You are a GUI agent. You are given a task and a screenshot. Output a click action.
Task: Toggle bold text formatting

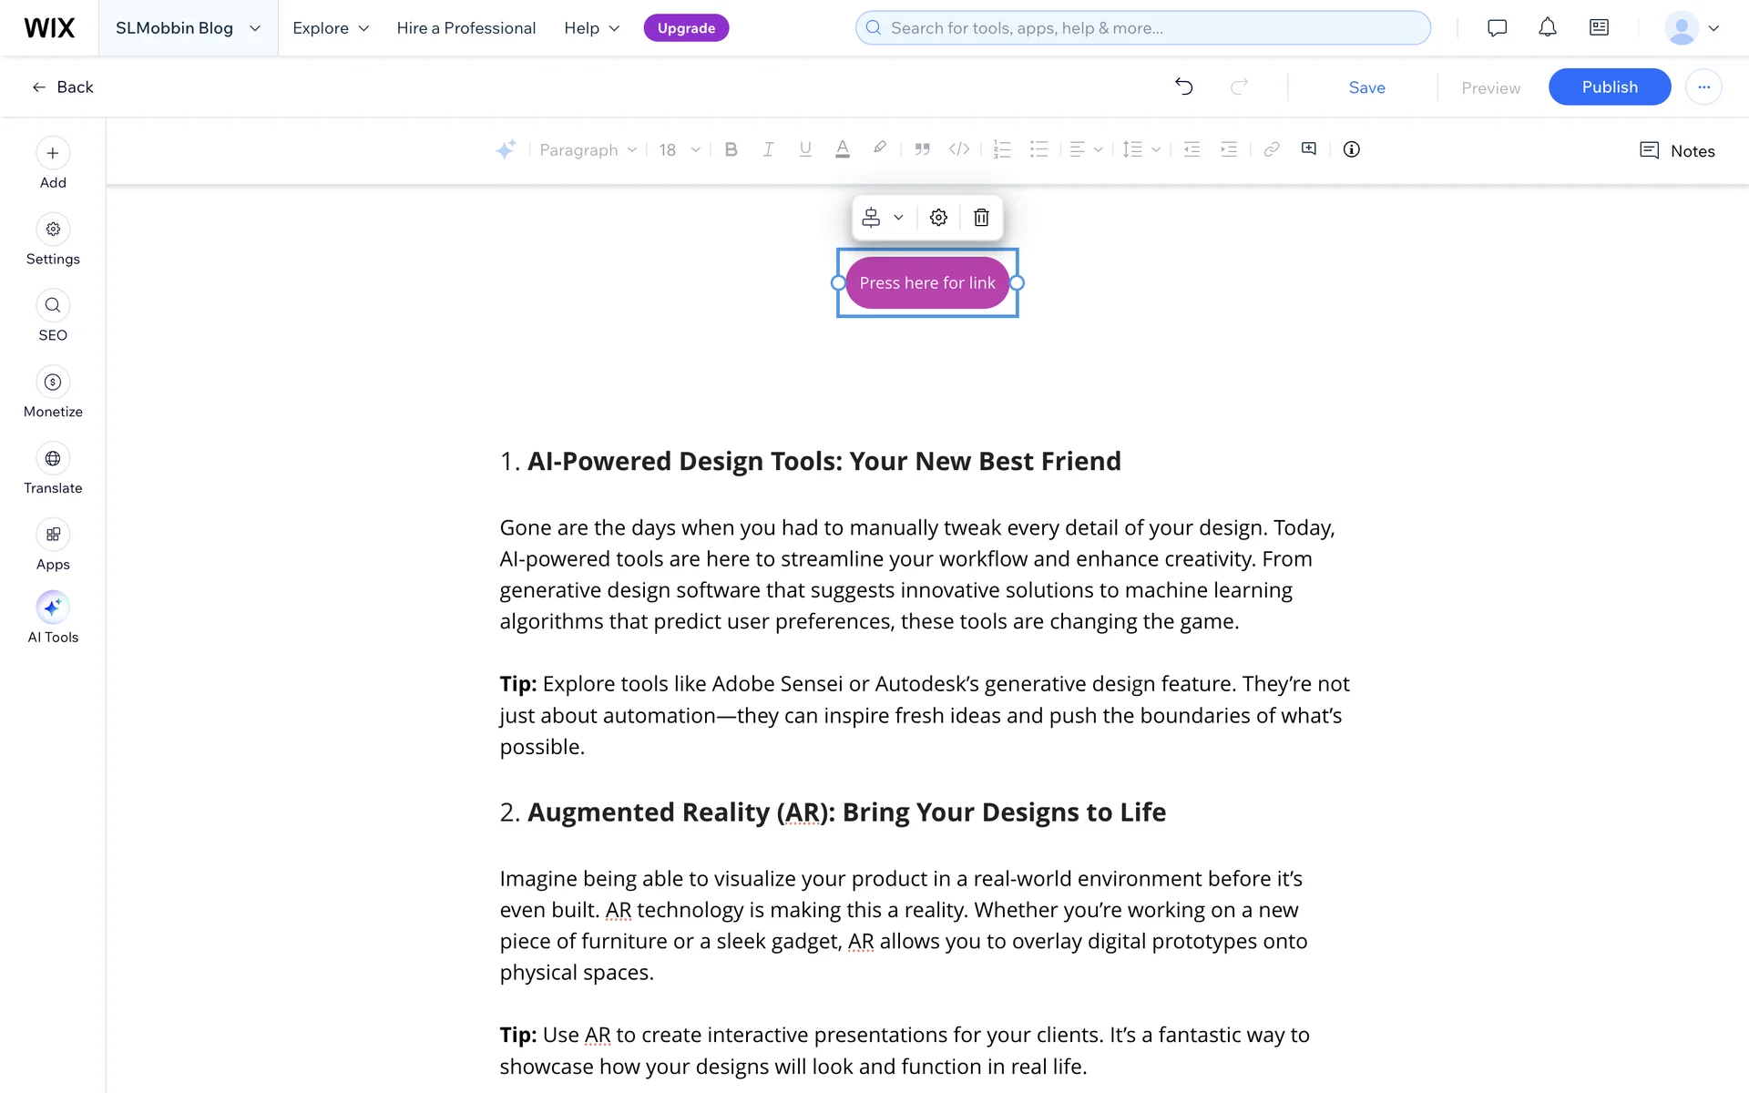[731, 149]
